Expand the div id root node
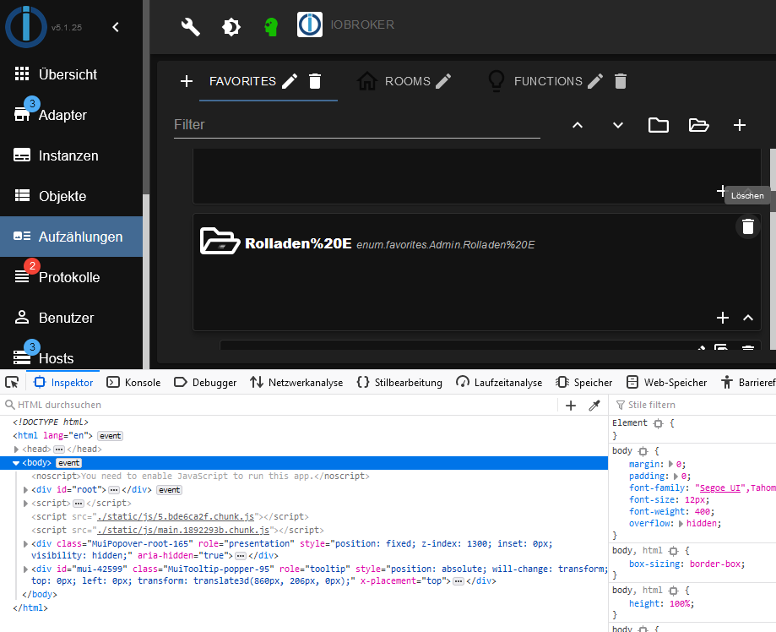 tap(25, 490)
